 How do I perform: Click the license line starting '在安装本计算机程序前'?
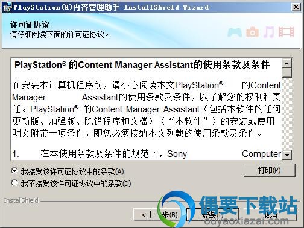[147, 85]
